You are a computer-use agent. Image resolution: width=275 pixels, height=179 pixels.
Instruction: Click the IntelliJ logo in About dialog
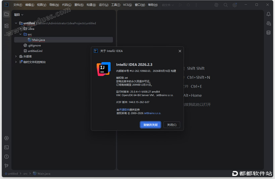104,69
